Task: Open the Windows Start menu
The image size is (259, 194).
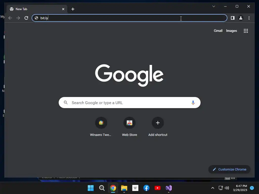Action: click(91, 188)
